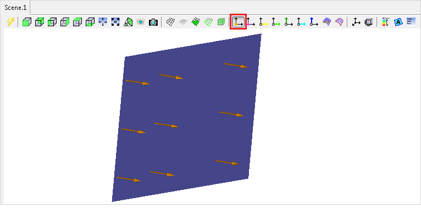Click the fit-all corner arrows icon
Image resolution: width=421 pixels, height=208 pixels.
click(115, 22)
